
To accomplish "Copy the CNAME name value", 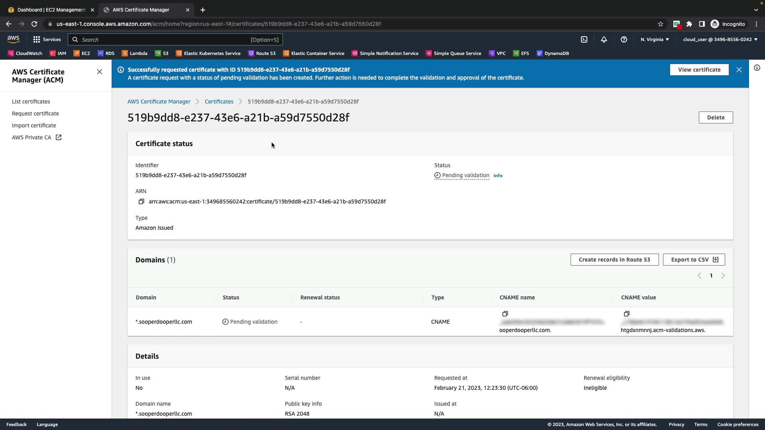I will click(x=505, y=314).
